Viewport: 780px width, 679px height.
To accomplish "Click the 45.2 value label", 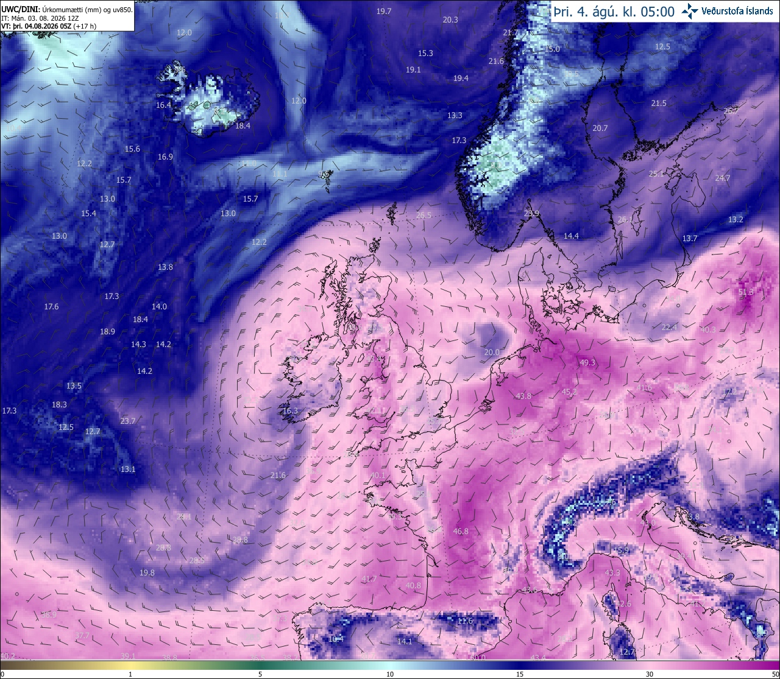I will point(570,392).
